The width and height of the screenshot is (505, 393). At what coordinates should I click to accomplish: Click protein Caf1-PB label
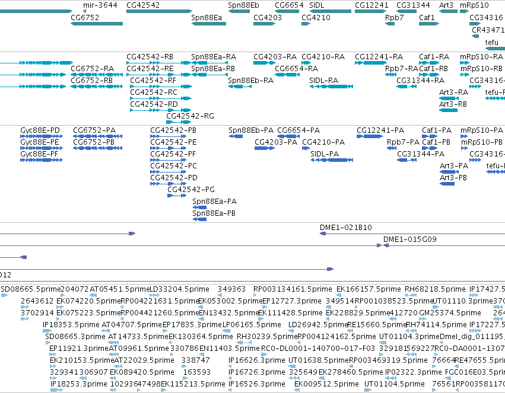click(437, 142)
